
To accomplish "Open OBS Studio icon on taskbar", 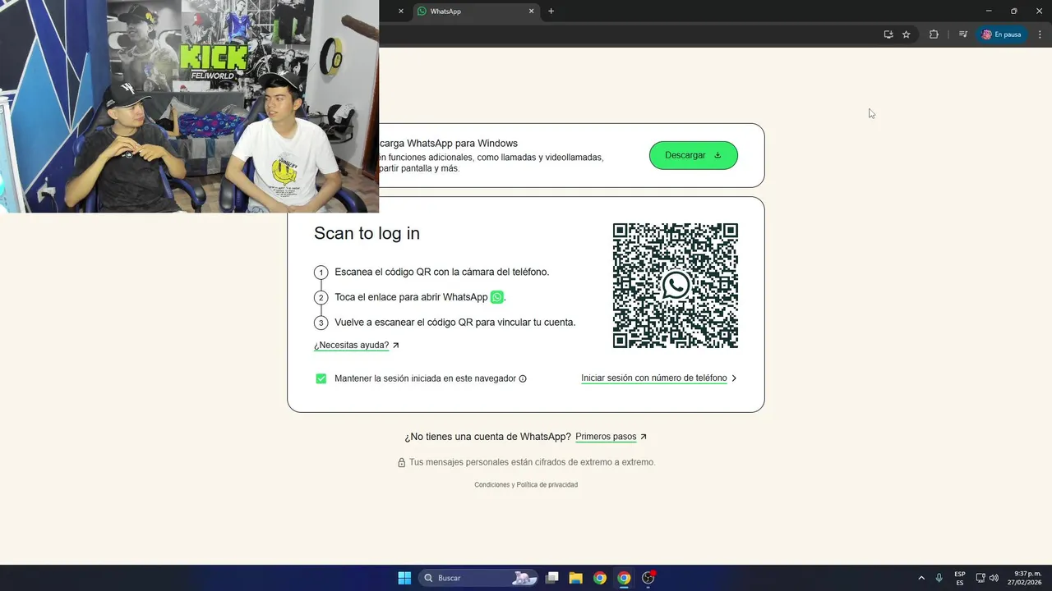I will click(x=648, y=578).
